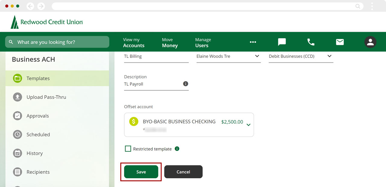Click the Offset account label
The height and width of the screenshot is (187, 386).
click(x=138, y=107)
